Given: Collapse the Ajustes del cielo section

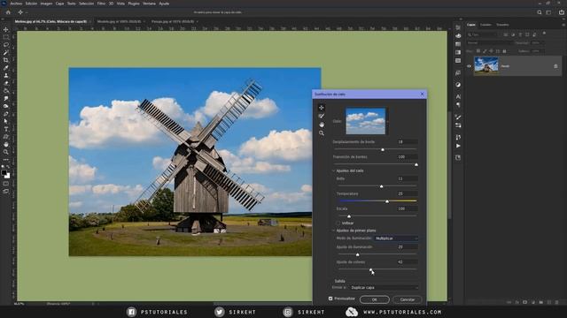Looking at the screenshot, I should [333, 170].
